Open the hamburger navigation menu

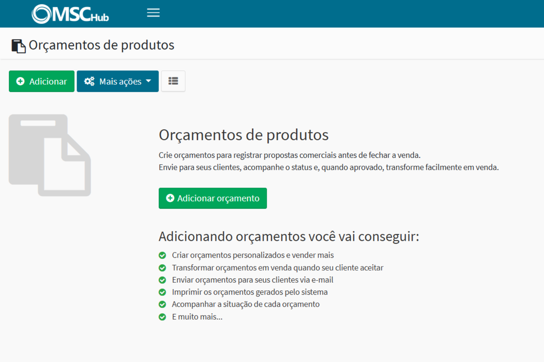(x=153, y=13)
